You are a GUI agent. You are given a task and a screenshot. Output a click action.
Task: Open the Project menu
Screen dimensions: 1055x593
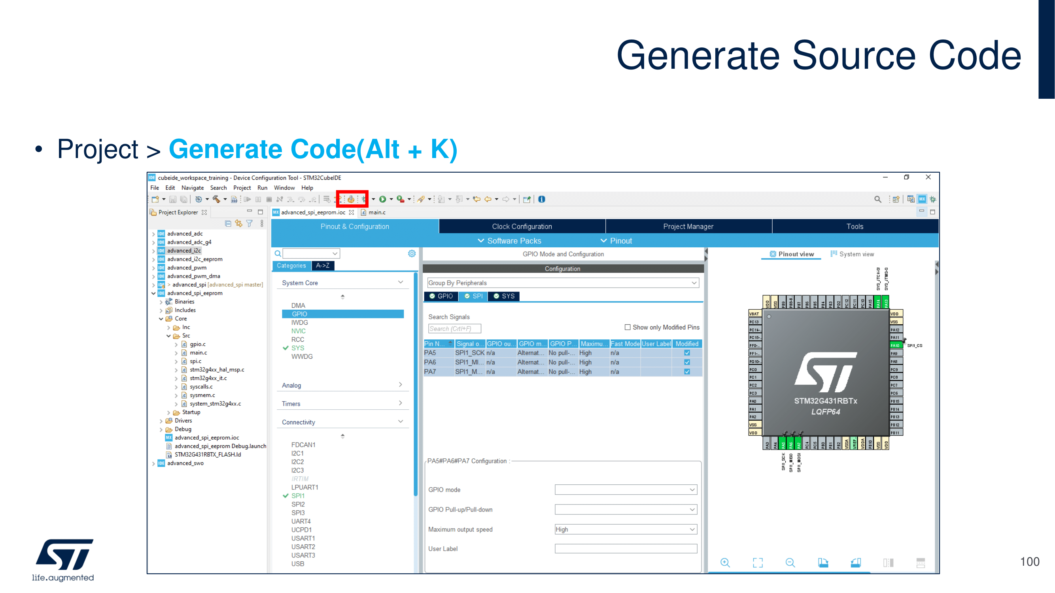point(242,188)
